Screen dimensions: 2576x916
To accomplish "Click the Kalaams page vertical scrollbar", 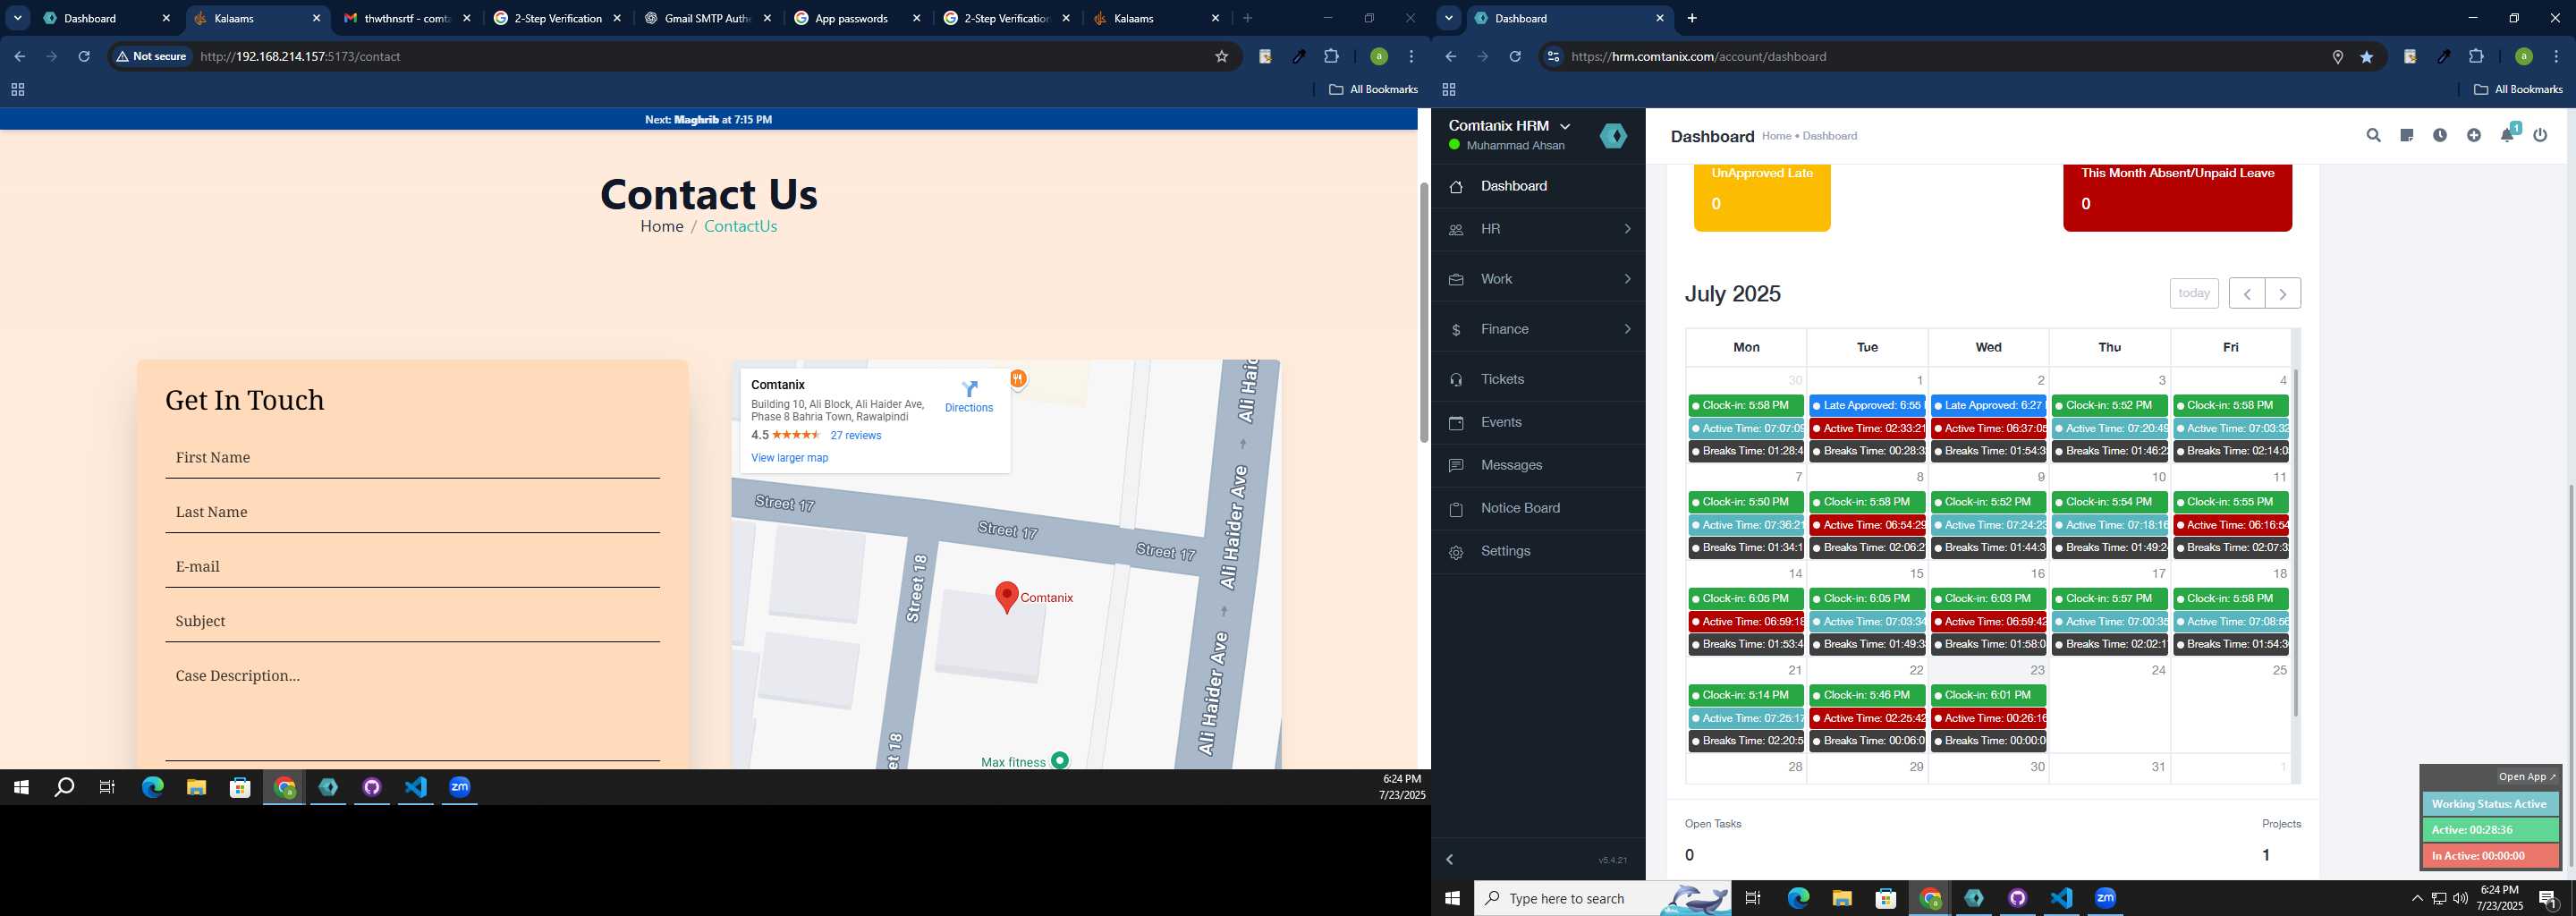I will (x=1424, y=312).
